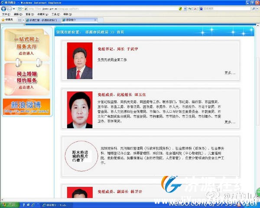260x208 pixels.
Task: Click the Baidu paw search provider icon
Action: (201, 9)
